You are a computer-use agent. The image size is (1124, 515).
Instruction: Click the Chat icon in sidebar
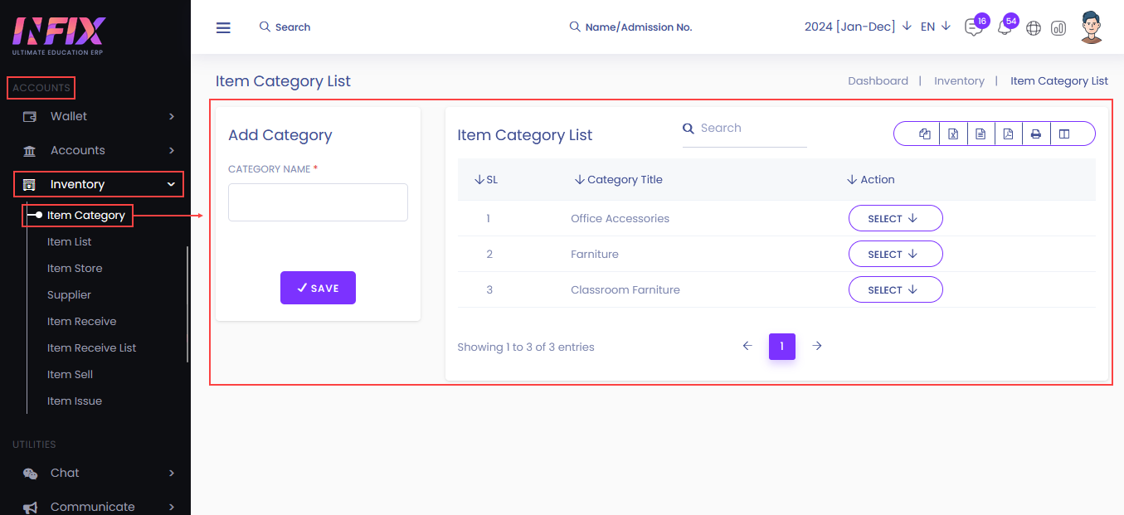(30, 474)
